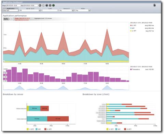
Task: Click the Info breadcrumb label
Action: (6, 19)
